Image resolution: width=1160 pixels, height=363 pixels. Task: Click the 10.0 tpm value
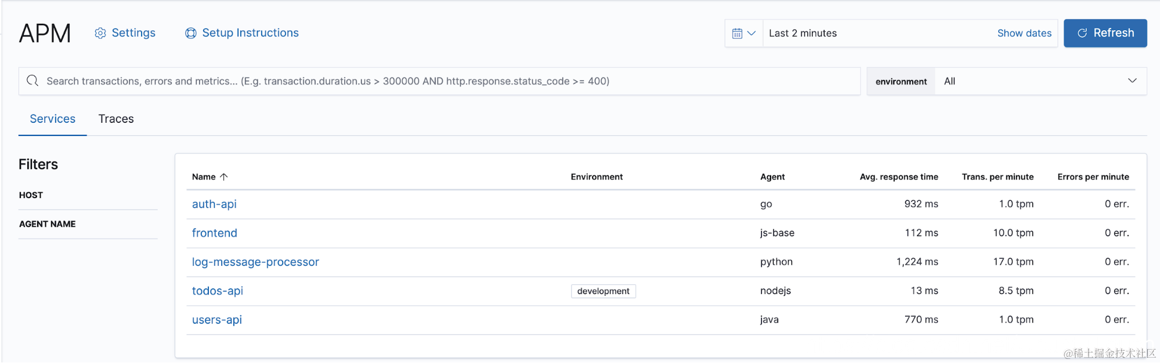pyautogui.click(x=1013, y=233)
